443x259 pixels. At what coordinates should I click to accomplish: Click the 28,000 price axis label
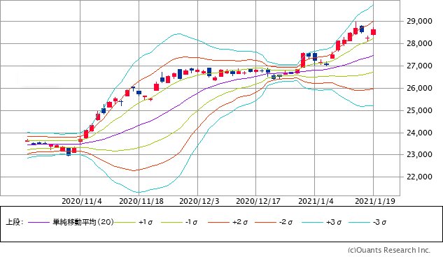(419, 43)
